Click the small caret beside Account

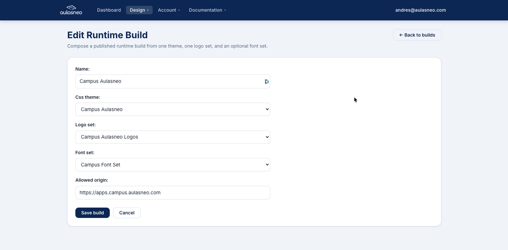(179, 10)
